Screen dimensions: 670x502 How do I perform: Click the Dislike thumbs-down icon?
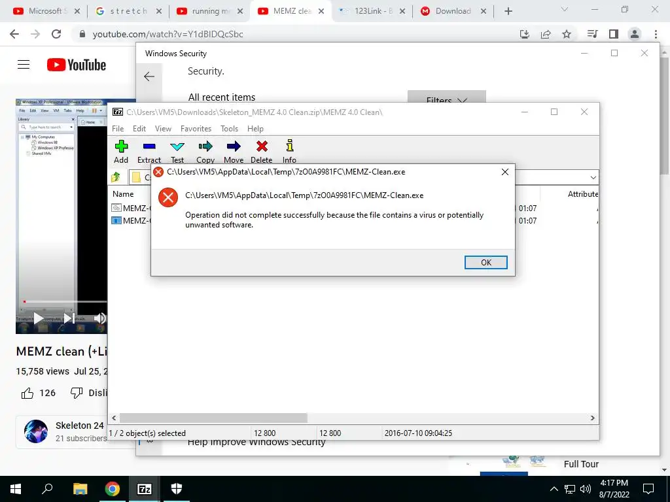point(77,393)
